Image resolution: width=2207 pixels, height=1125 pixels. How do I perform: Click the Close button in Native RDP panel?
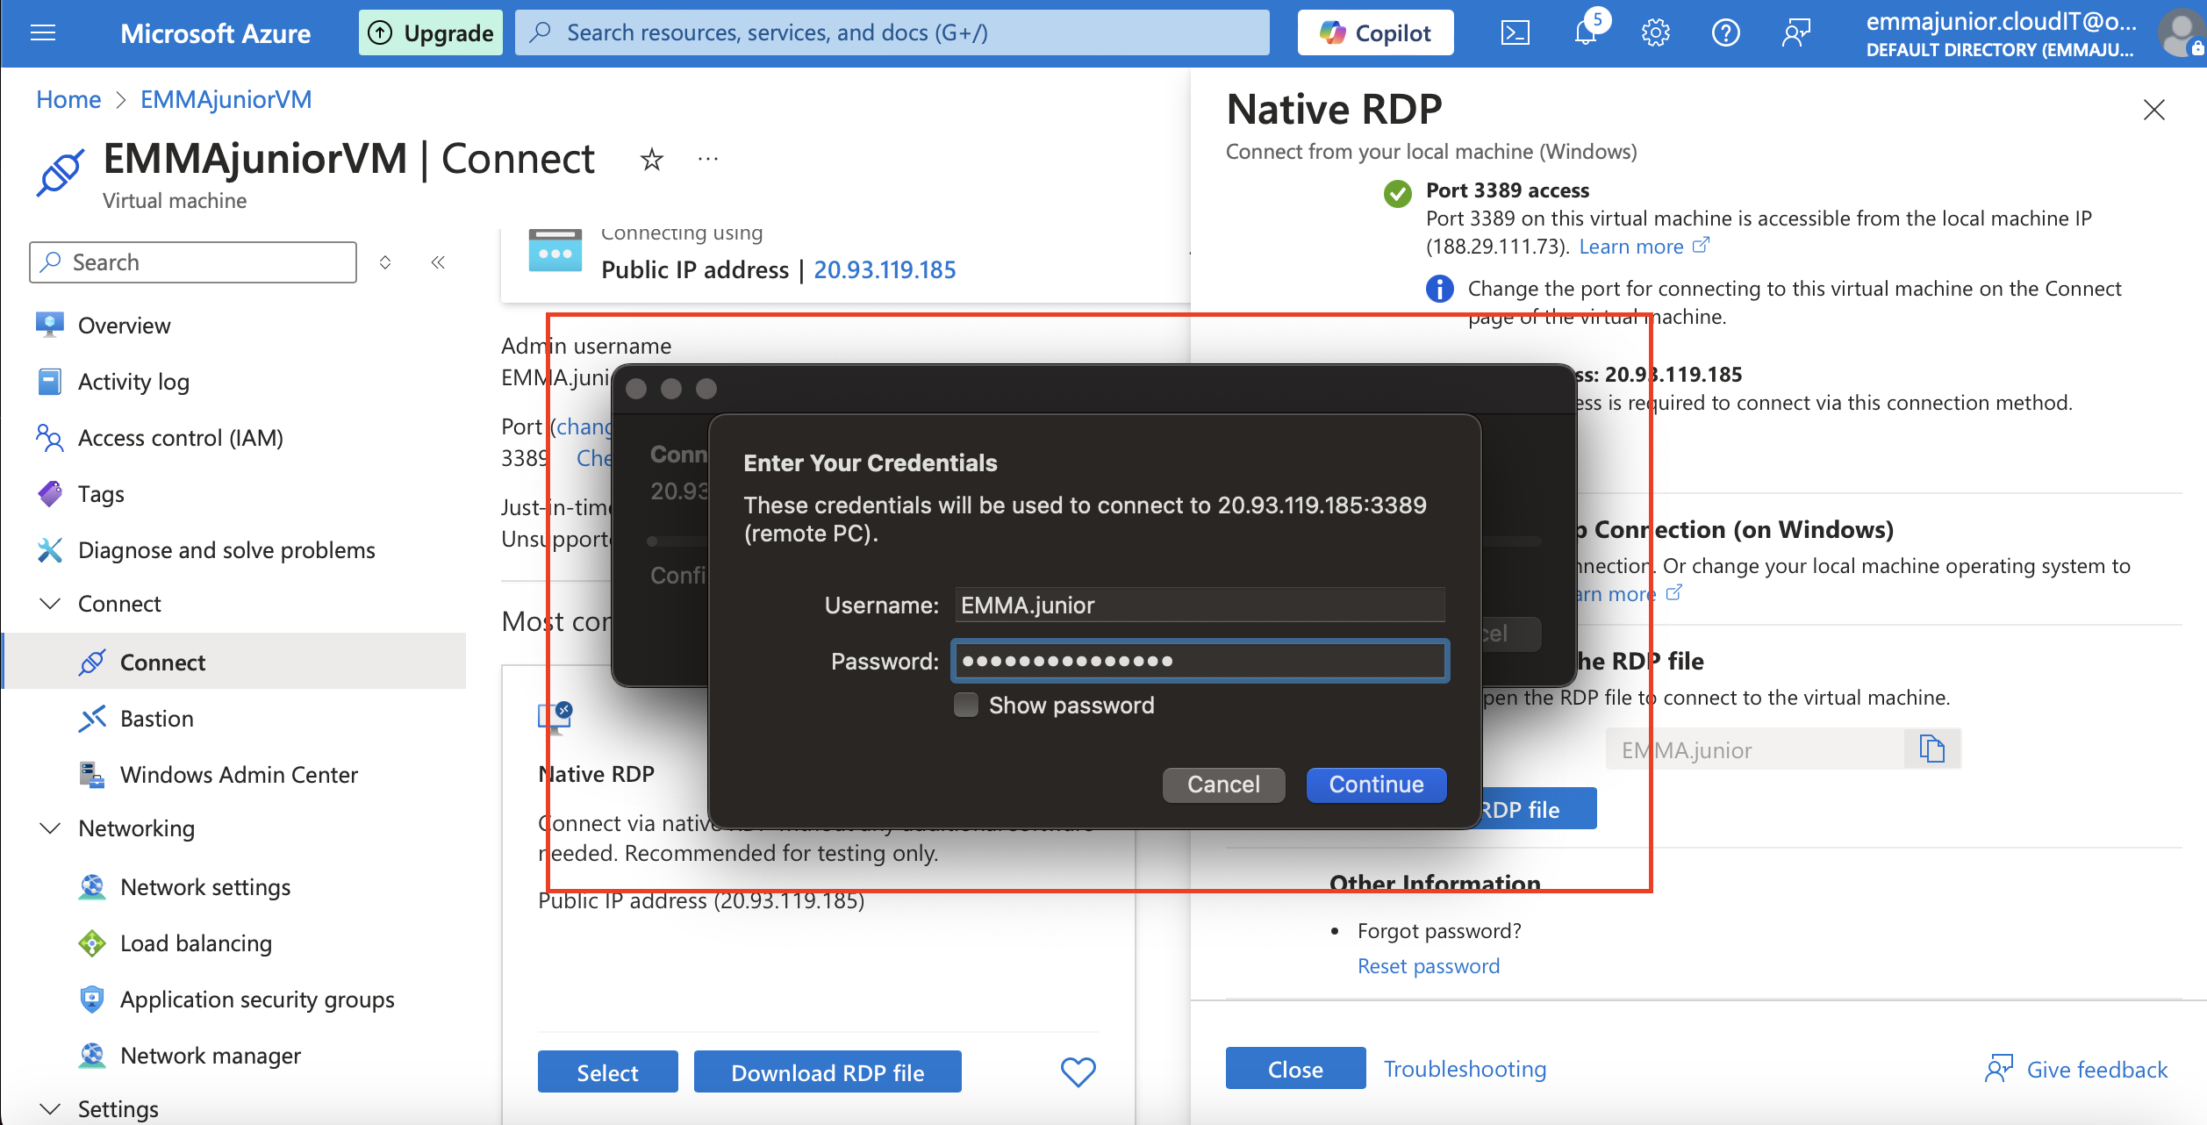tap(1295, 1068)
